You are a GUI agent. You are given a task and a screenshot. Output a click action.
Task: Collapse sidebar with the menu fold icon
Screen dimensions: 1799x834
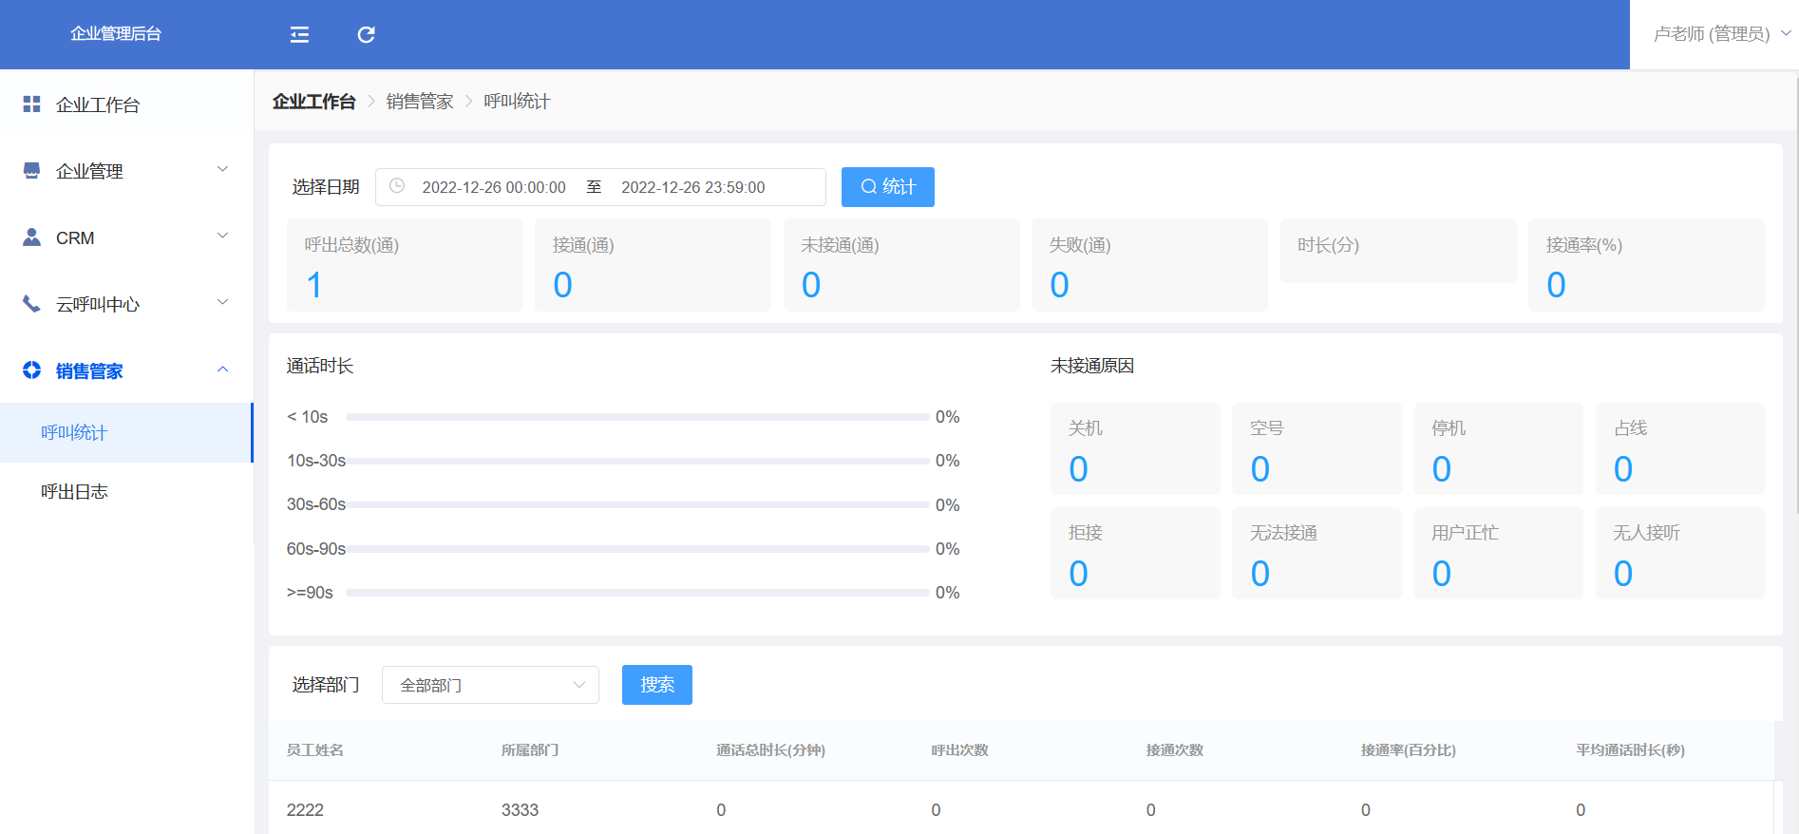point(299,35)
